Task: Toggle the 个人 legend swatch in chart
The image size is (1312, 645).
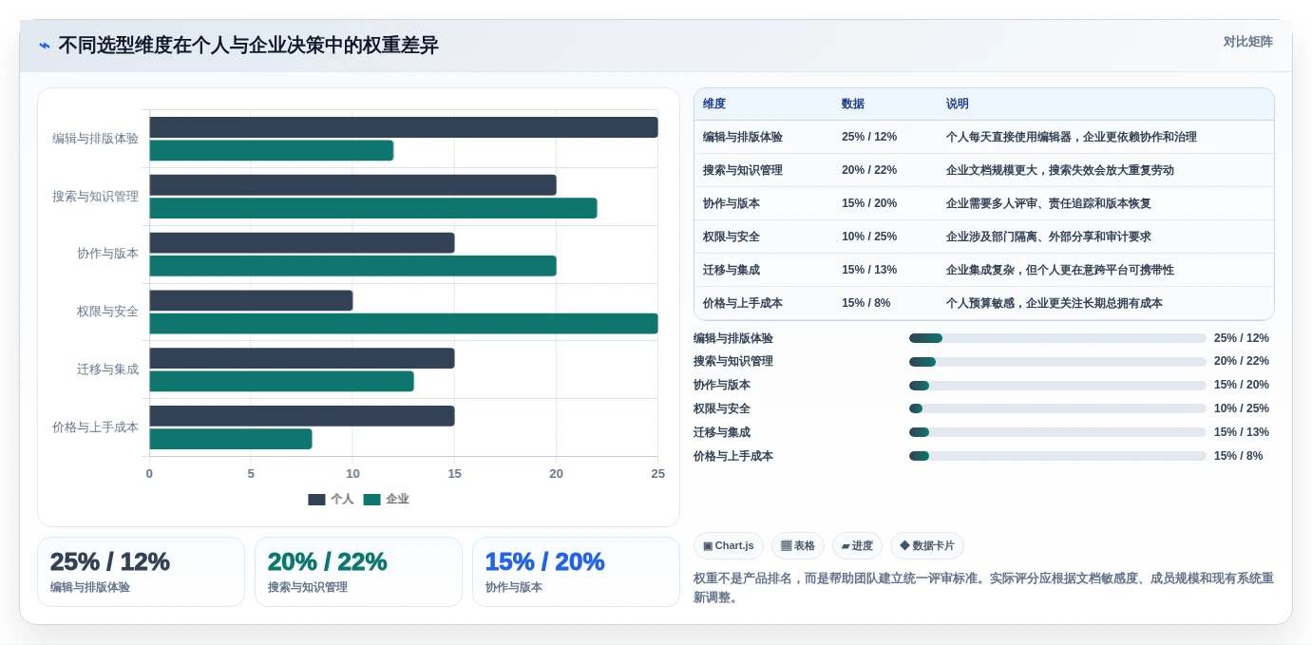Action: [x=316, y=500]
